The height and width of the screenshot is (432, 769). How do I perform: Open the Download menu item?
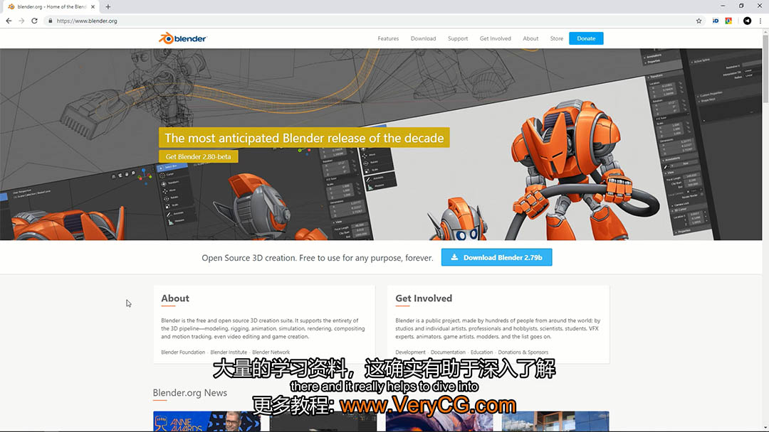coord(423,38)
